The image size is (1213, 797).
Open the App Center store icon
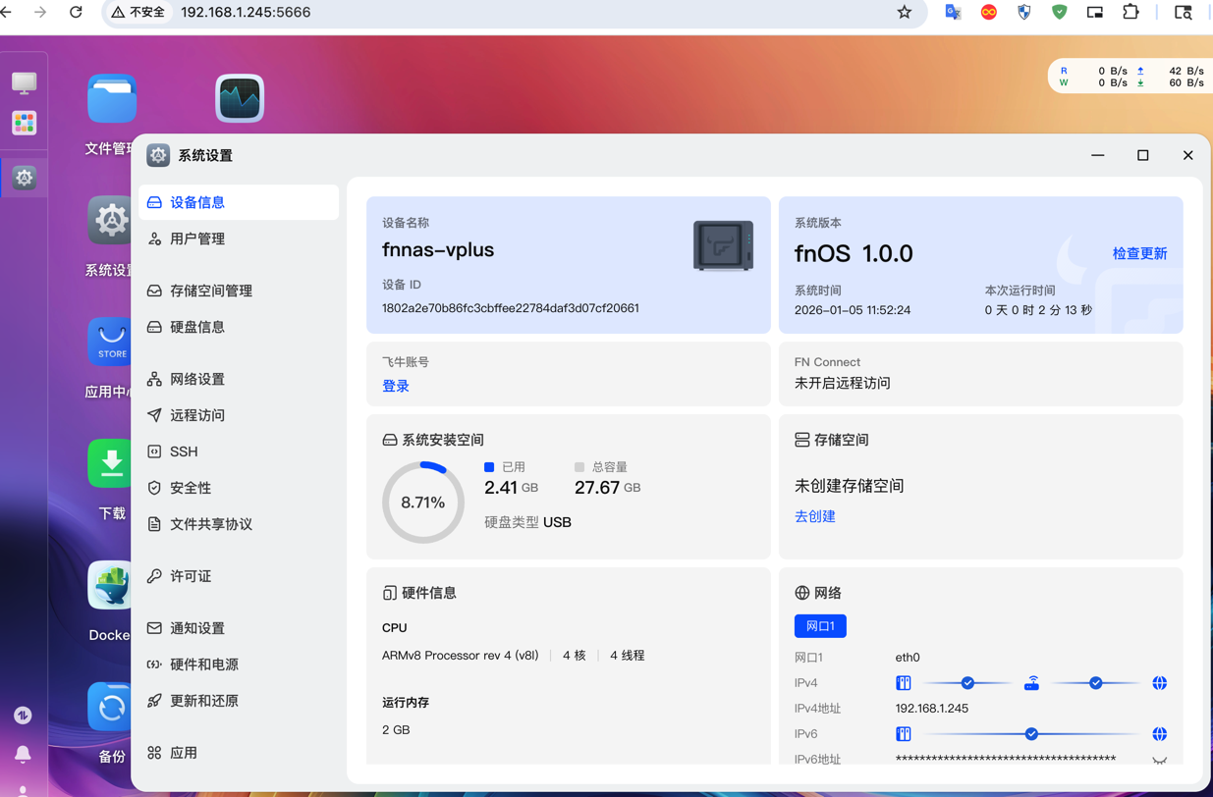click(x=111, y=343)
